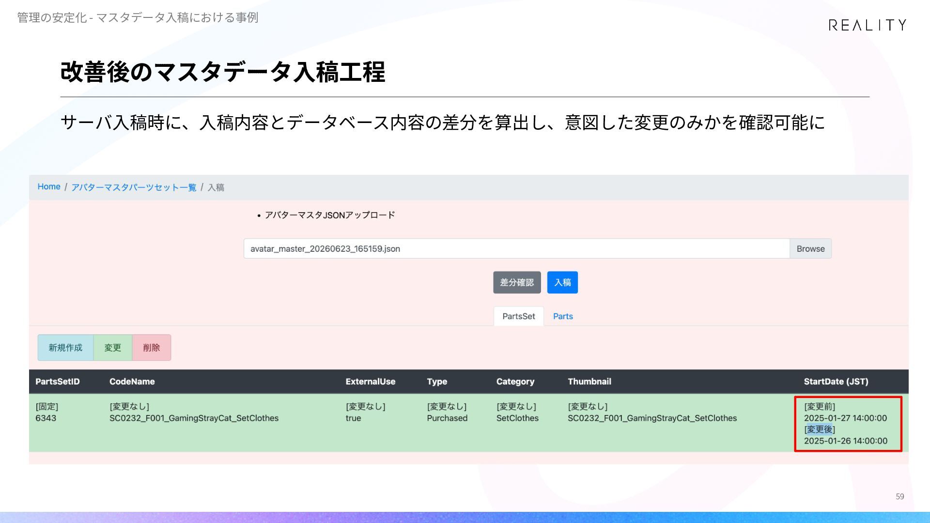Click the CodeName column header

tap(132, 382)
